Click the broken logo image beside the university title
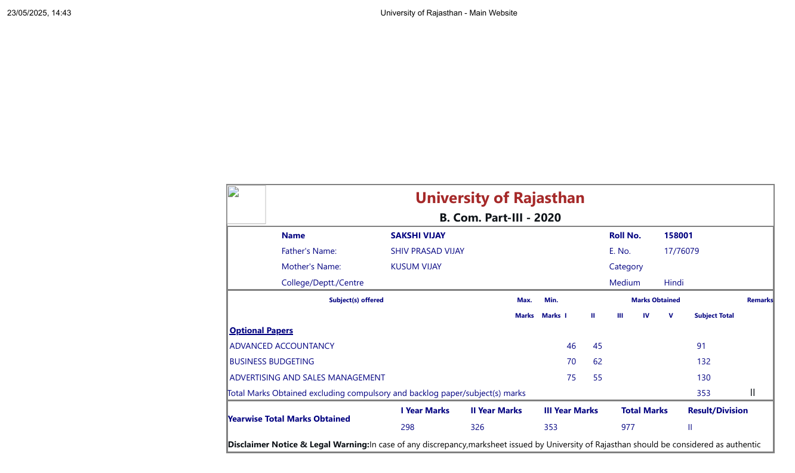The height and width of the screenshot is (473, 795). tap(246, 204)
